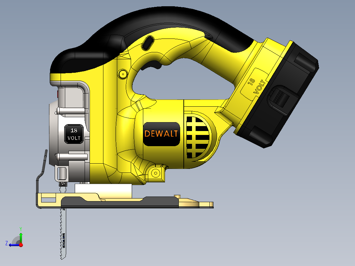The height and width of the screenshot is (266, 355).
Task: Click the red origin ball of the triad
Action: (21, 245)
